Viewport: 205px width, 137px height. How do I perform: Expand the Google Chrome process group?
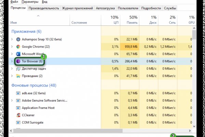tap(12, 46)
